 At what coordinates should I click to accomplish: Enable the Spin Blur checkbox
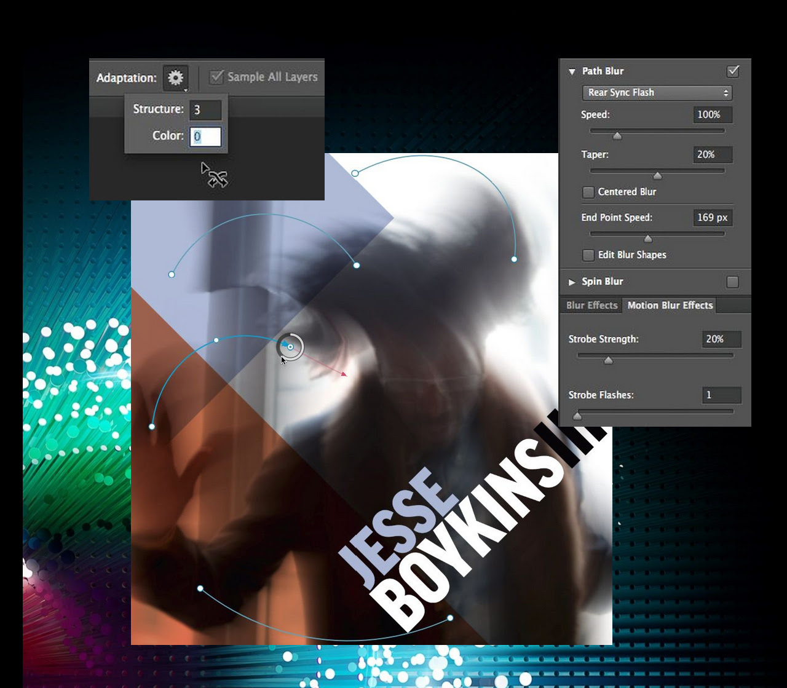click(732, 282)
